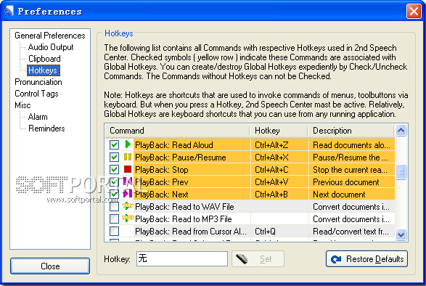Uncheck the PlayBack: Pause/Resume checkbox
This screenshot has width=426, height=286.
114,157
